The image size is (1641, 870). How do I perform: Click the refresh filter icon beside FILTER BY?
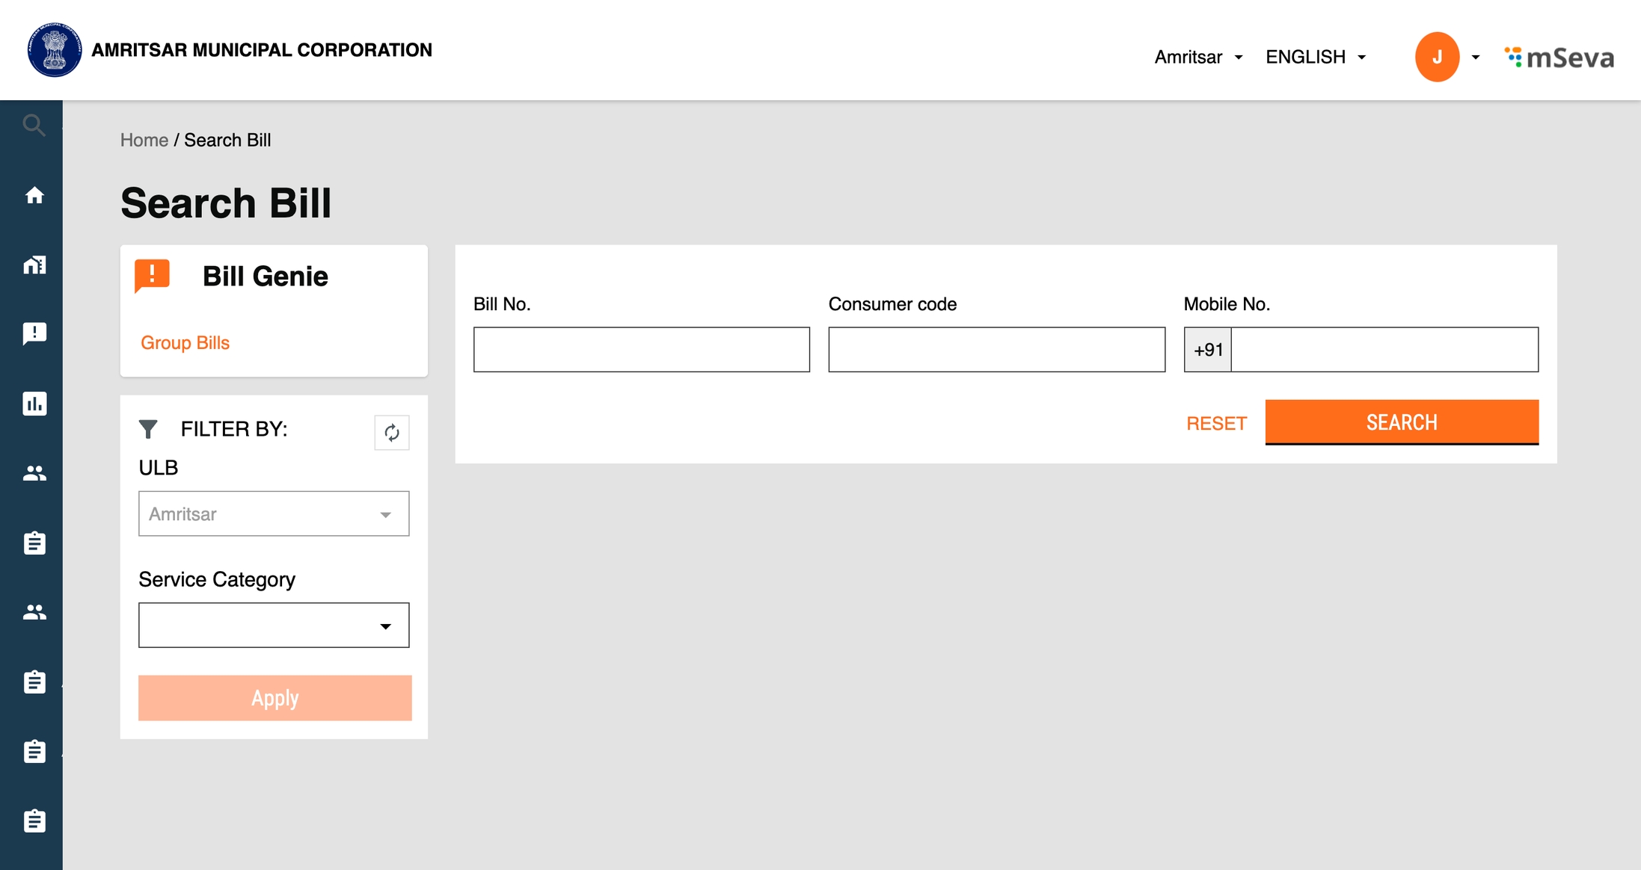tap(391, 433)
